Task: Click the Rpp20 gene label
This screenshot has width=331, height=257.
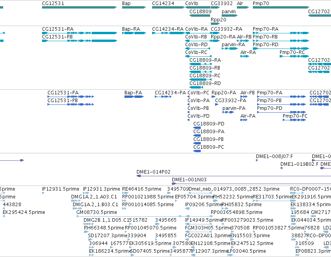Action: pos(219,19)
